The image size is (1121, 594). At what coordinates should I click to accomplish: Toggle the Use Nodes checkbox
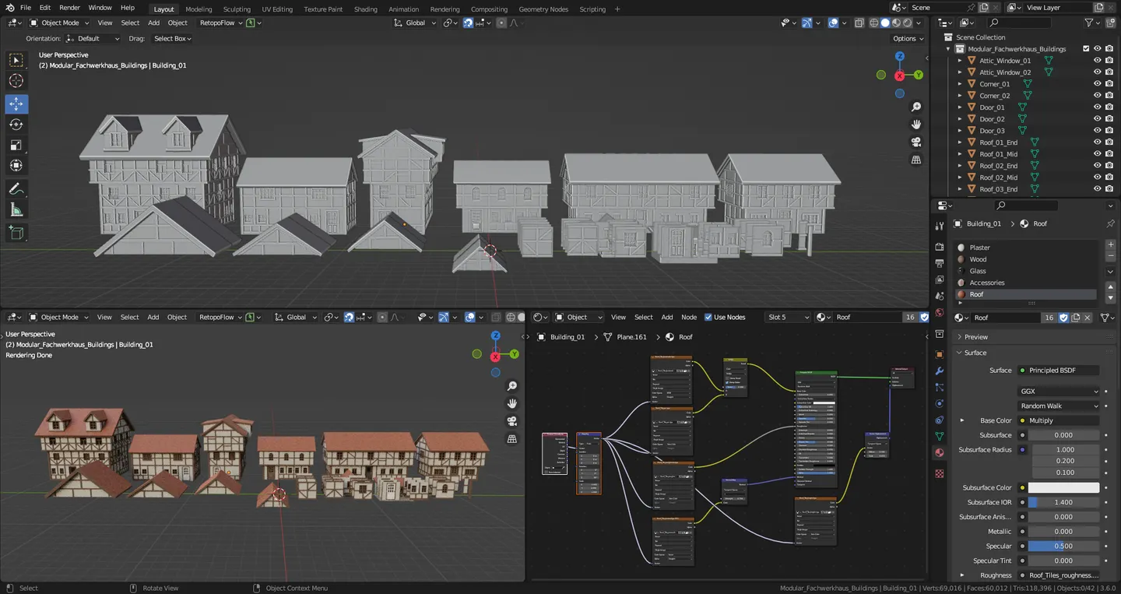click(708, 317)
